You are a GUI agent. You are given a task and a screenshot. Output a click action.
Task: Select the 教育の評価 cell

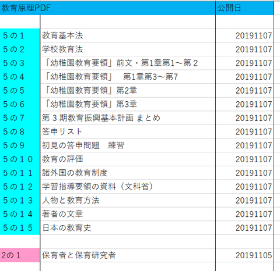pyautogui.click(x=128, y=159)
